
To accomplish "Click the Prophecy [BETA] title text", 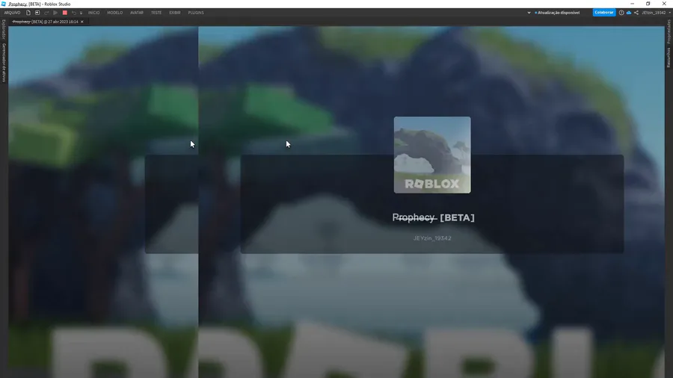I will click(x=434, y=217).
